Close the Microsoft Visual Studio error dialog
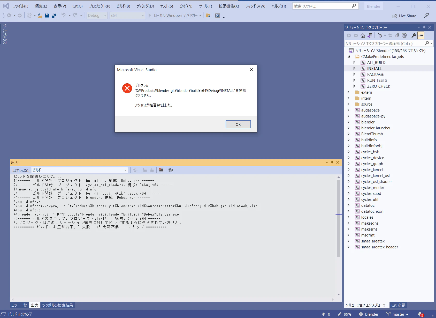 click(x=251, y=70)
